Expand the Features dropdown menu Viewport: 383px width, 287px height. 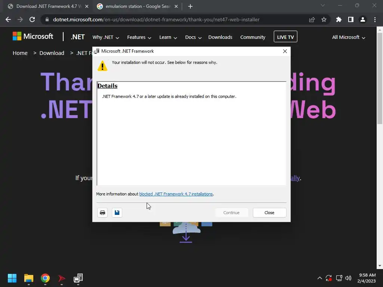pyautogui.click(x=139, y=37)
